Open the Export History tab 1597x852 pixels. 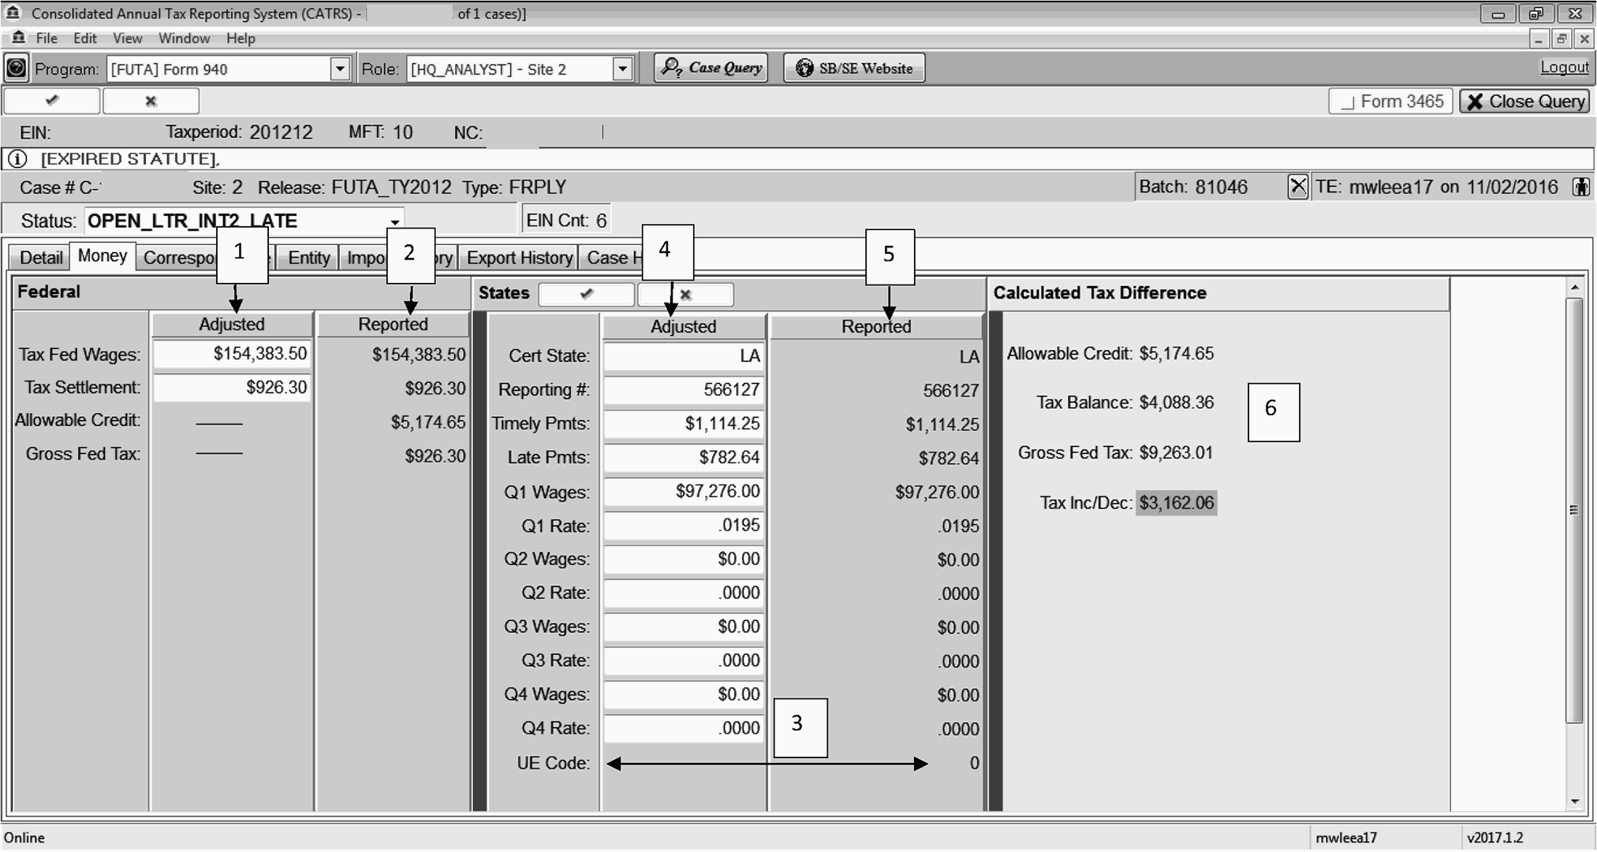coord(519,258)
